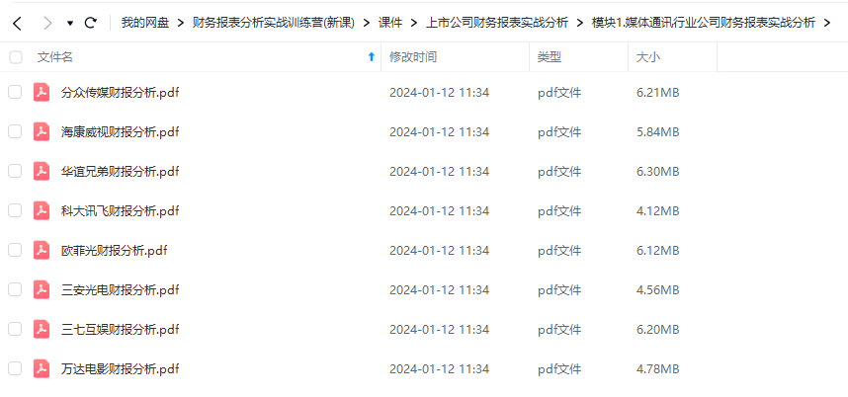Click the blue sort arrow in 文件名 column
Screen dimensions: 848x397
[371, 56]
